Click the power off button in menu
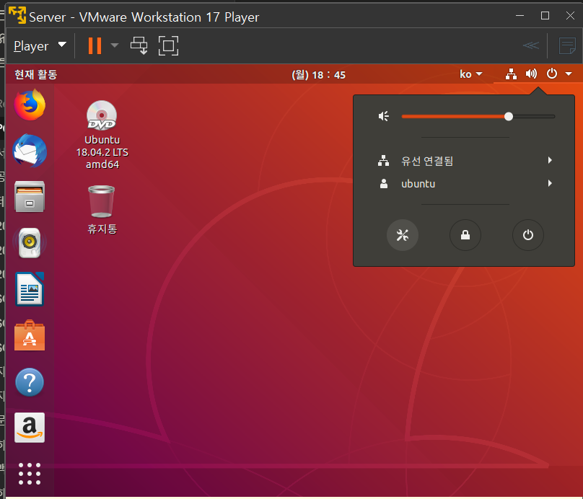The height and width of the screenshot is (499, 583). pyautogui.click(x=528, y=235)
